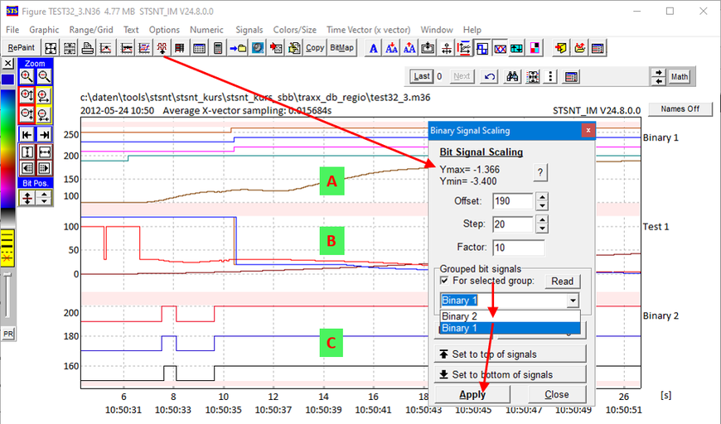This screenshot has width=721, height=424.
Task: Open the Time Vector (x vector) menu
Action: [x=368, y=30]
